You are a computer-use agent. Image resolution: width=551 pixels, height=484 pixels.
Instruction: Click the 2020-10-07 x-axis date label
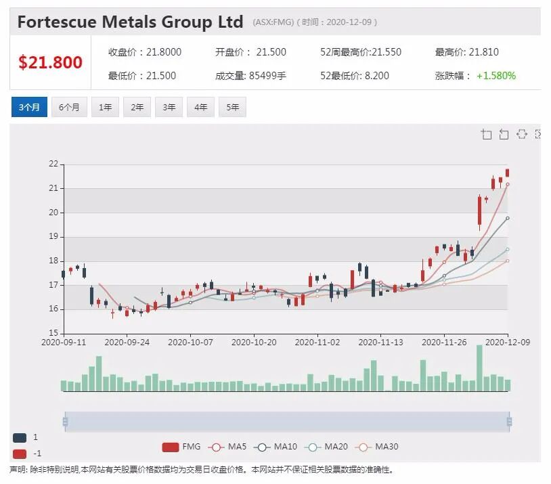click(190, 343)
